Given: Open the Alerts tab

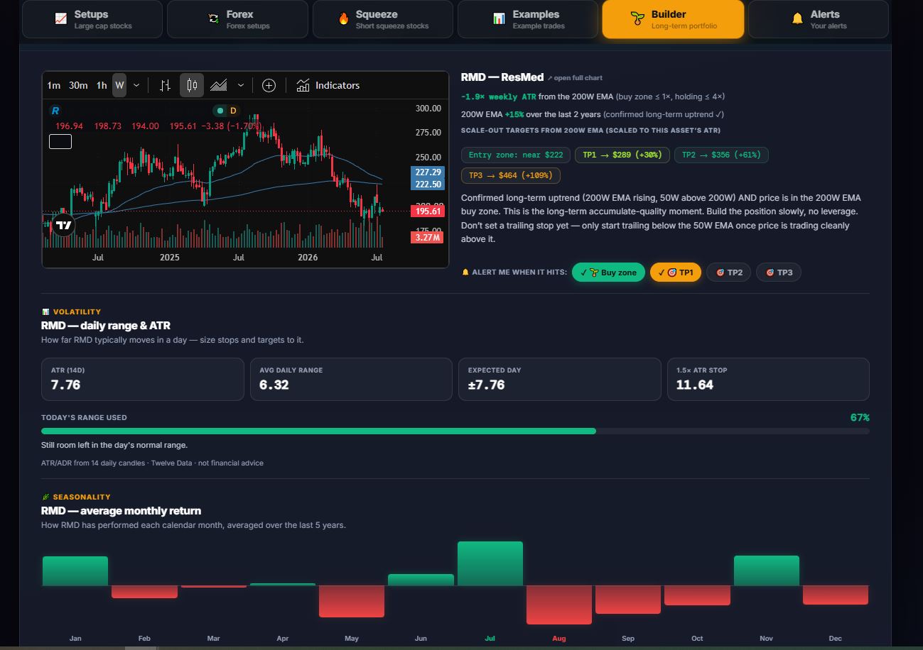Looking at the screenshot, I should [x=819, y=19].
